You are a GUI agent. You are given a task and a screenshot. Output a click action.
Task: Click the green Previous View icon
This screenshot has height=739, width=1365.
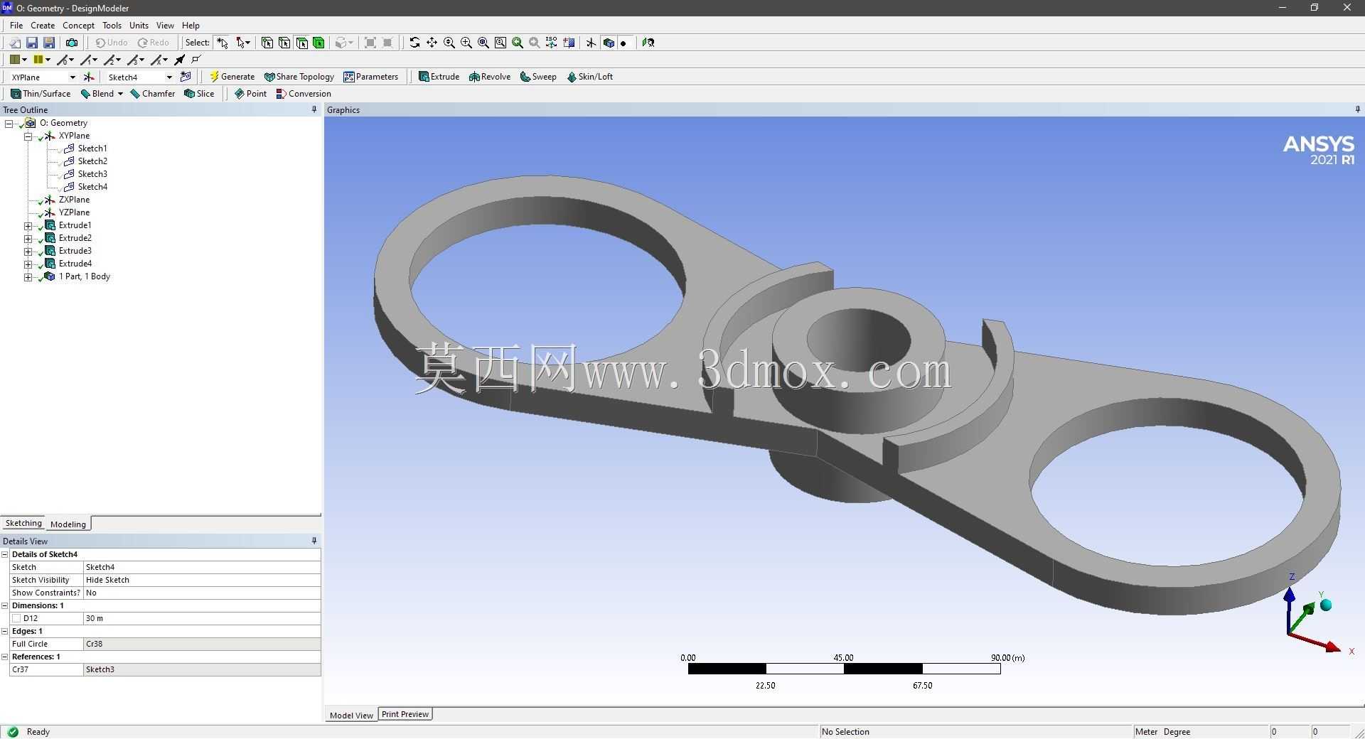click(x=518, y=43)
